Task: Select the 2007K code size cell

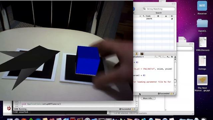Action: (149, 19)
